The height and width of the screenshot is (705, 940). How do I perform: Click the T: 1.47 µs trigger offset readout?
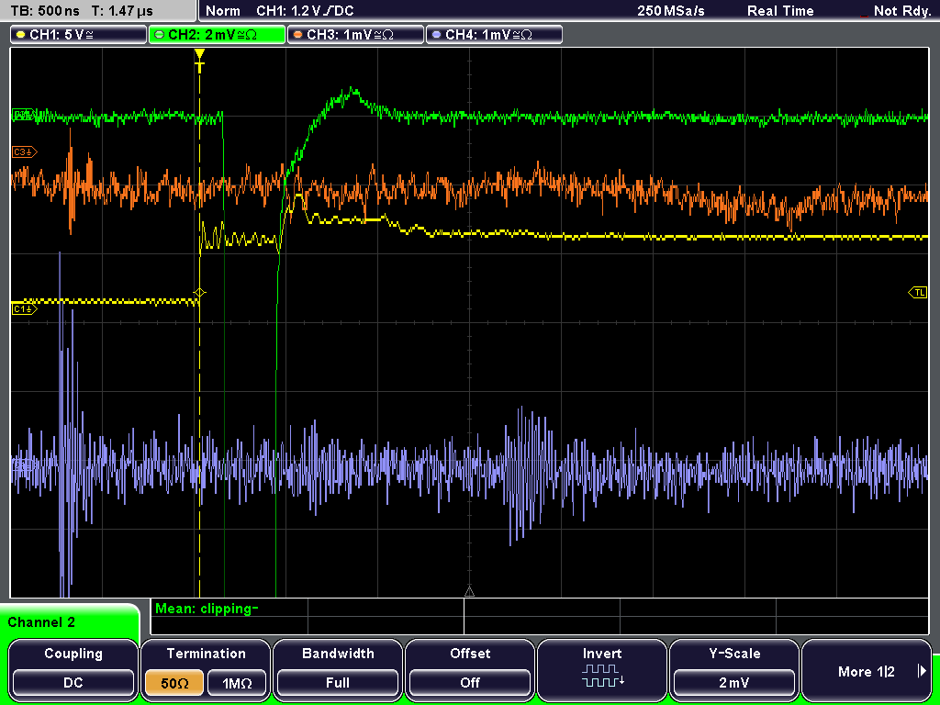point(123,11)
